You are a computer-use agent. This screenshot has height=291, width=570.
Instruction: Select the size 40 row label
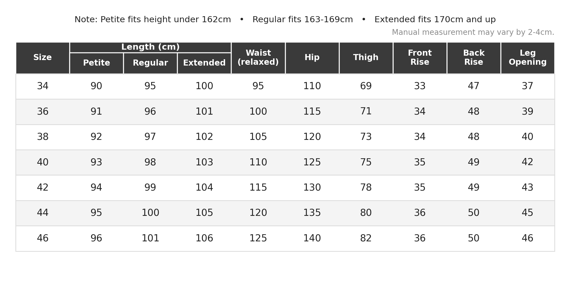[43, 162]
